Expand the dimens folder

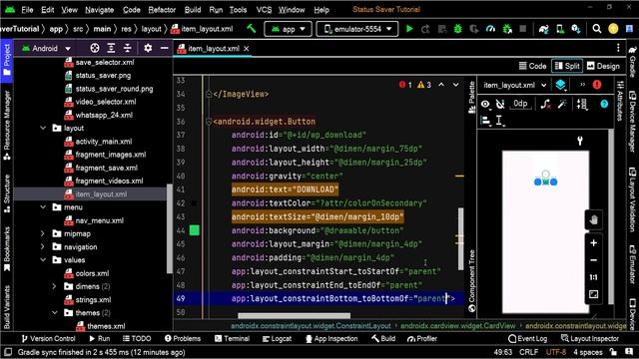pyautogui.click(x=54, y=286)
